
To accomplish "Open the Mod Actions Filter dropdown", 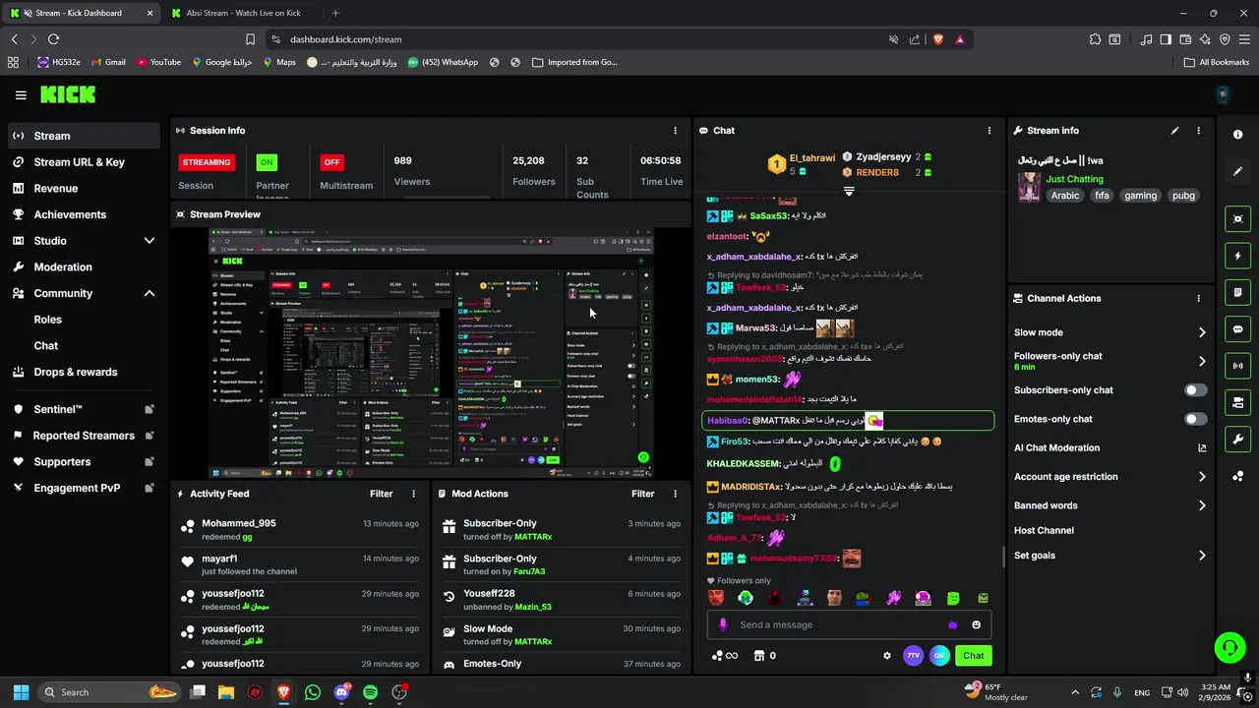I will pos(642,494).
